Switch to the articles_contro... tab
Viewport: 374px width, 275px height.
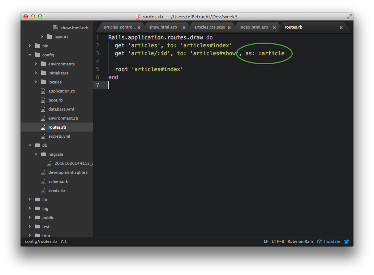(120, 27)
